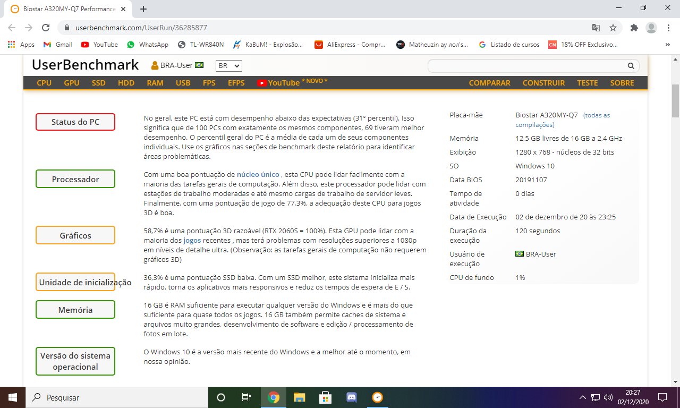The width and height of the screenshot is (680, 408).
Task: Open Task View on the taskbar
Action: pyautogui.click(x=246, y=397)
